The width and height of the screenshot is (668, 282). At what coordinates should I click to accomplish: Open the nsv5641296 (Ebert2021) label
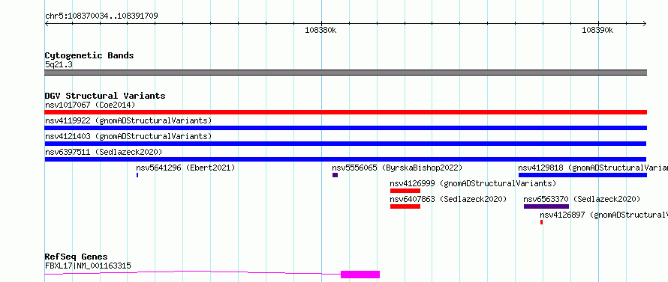185,168
